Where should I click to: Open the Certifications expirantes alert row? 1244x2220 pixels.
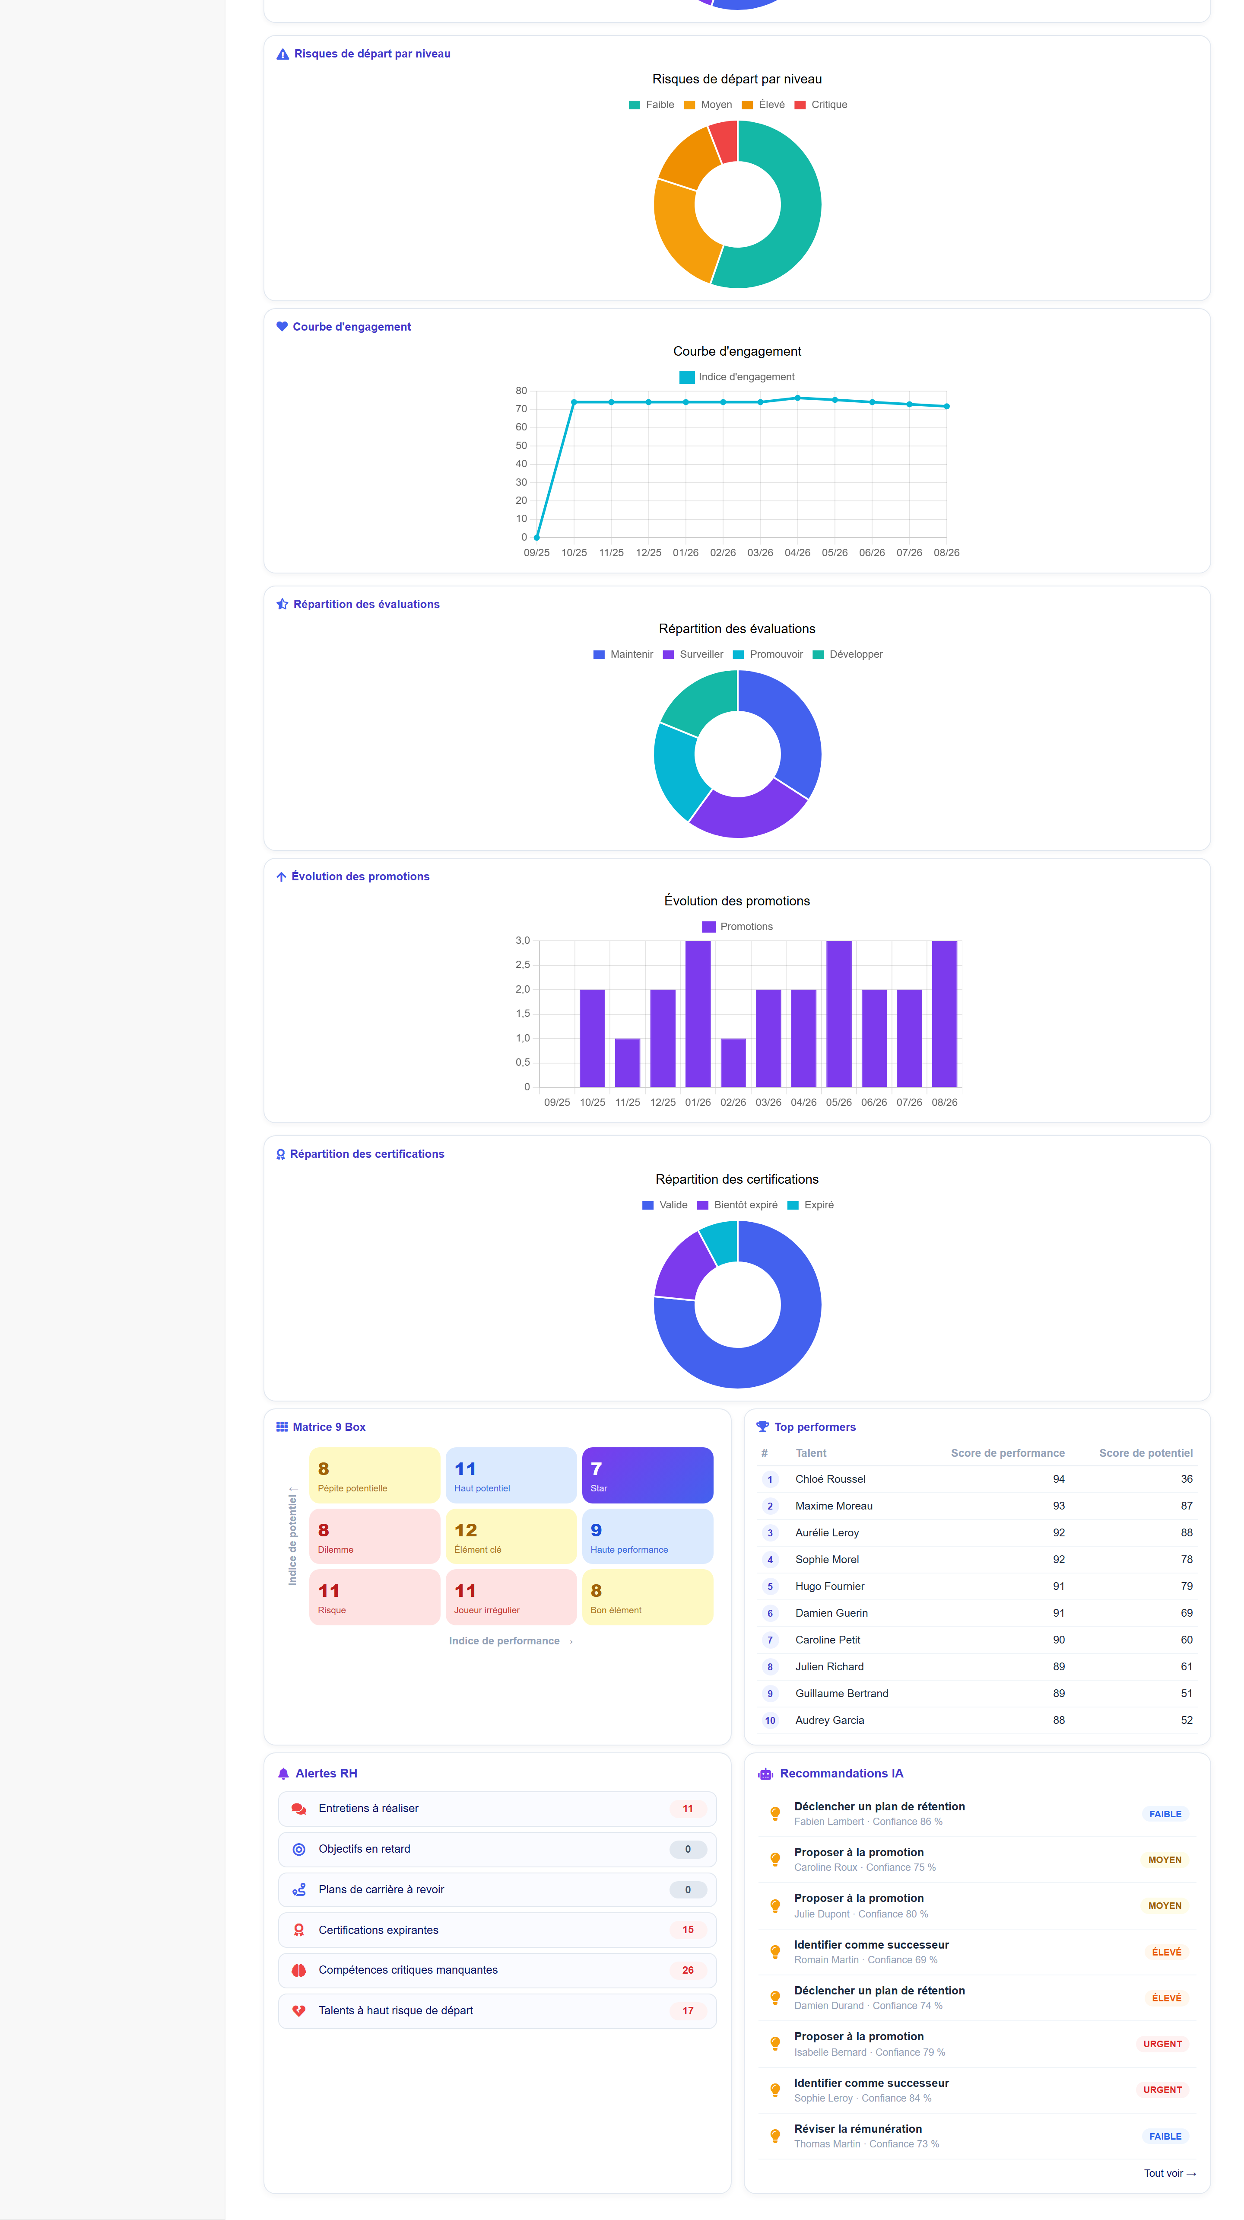[497, 1930]
